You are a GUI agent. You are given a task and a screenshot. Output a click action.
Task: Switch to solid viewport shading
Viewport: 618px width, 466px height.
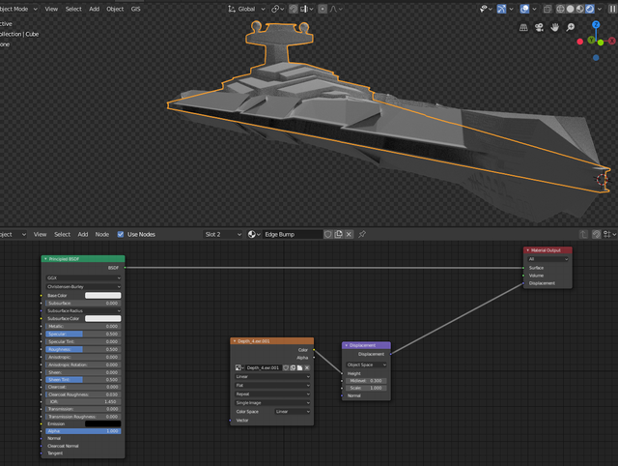click(x=570, y=9)
